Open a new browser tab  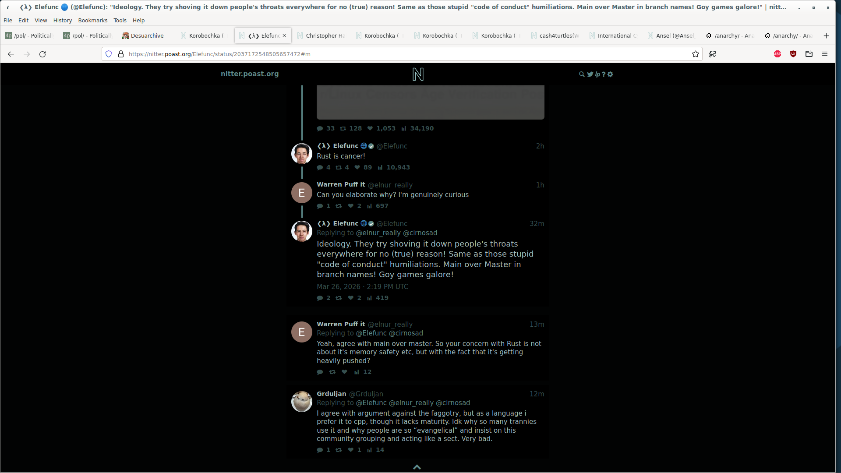(x=826, y=35)
